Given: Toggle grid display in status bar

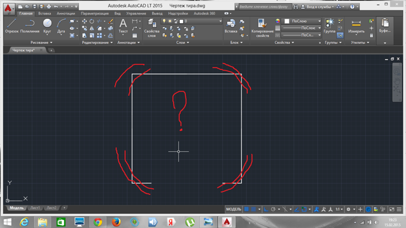Looking at the screenshot, I should 247,209.
